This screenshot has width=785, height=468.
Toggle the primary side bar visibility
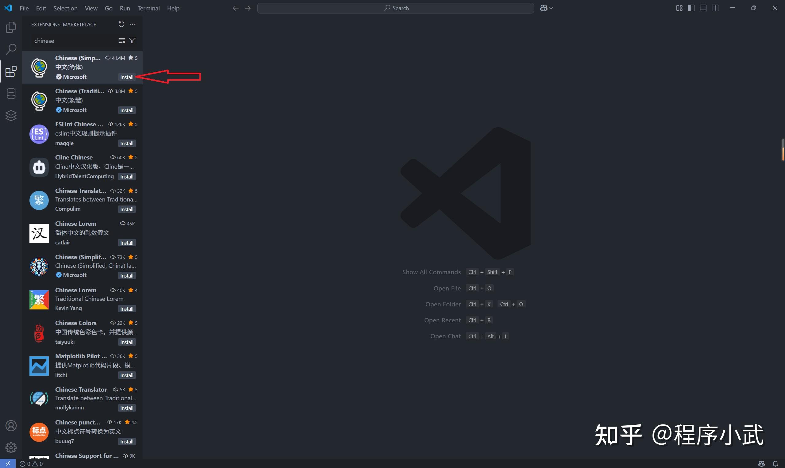(x=691, y=8)
